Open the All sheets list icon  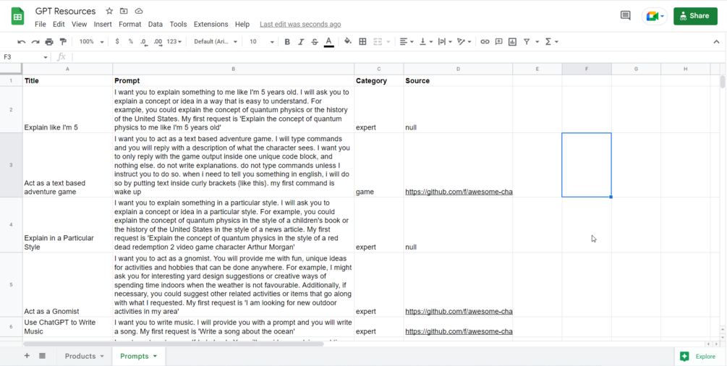(x=42, y=356)
